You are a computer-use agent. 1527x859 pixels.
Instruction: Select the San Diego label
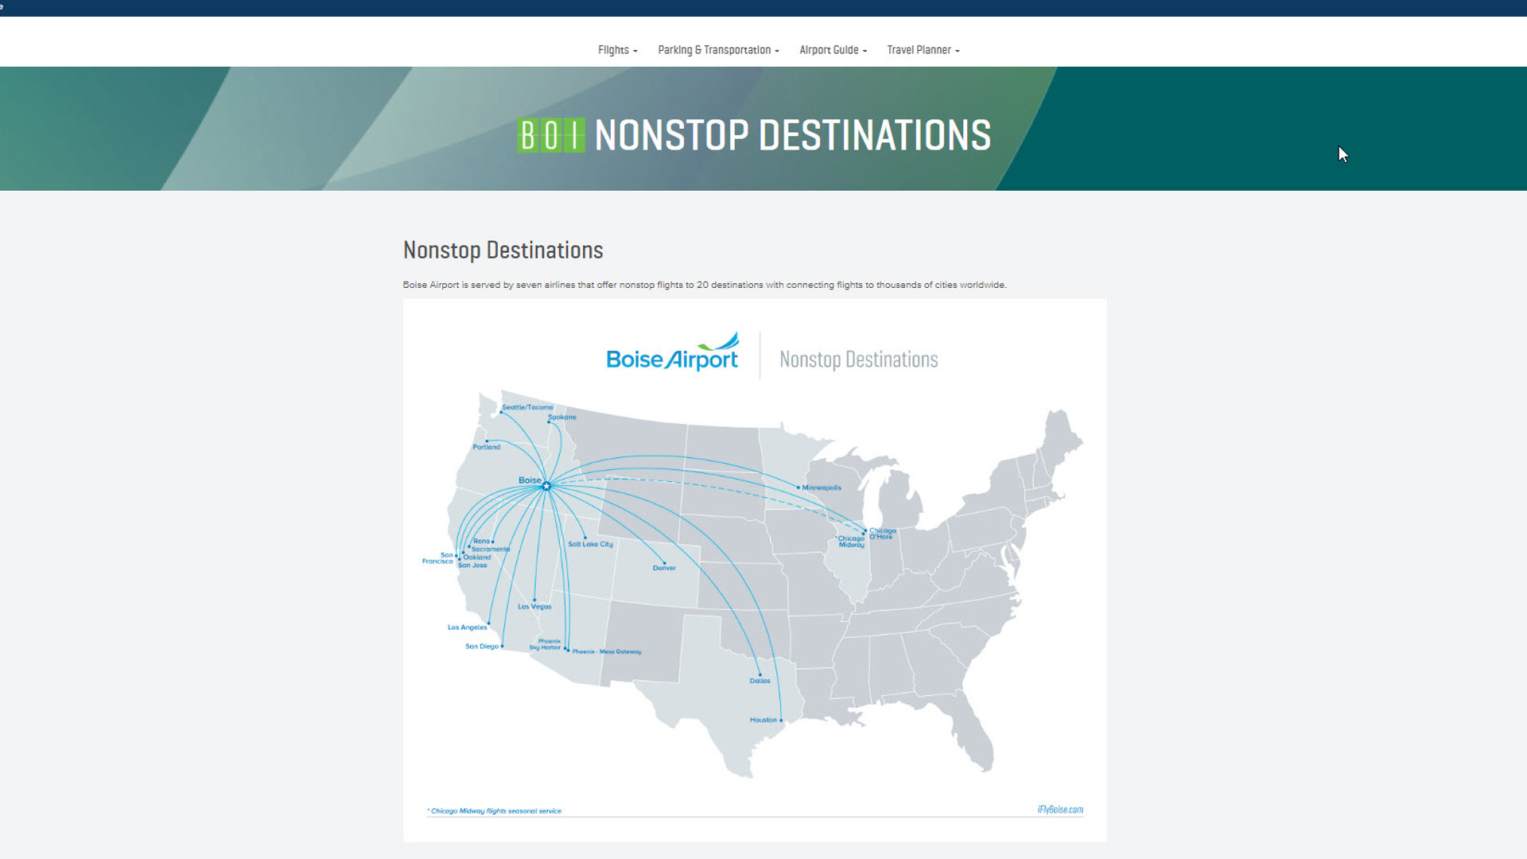click(482, 646)
